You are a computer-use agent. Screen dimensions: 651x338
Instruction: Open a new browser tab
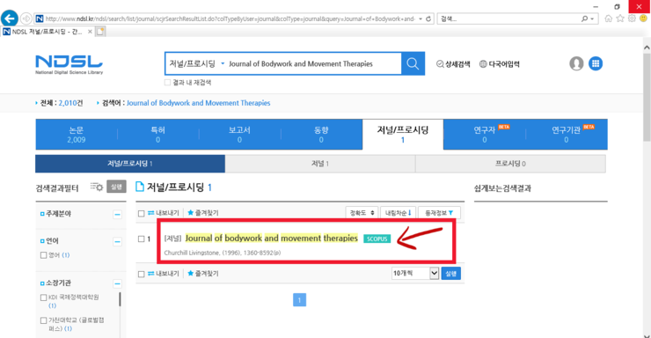pos(100,31)
